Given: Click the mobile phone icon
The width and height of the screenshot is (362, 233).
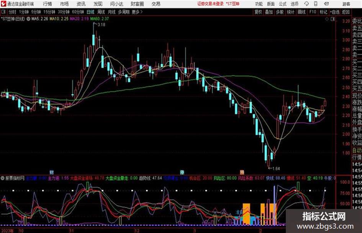Looking at the screenshot, I should click(x=316, y=4).
